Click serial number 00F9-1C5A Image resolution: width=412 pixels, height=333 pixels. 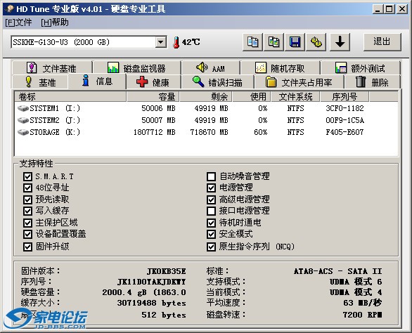click(345, 120)
